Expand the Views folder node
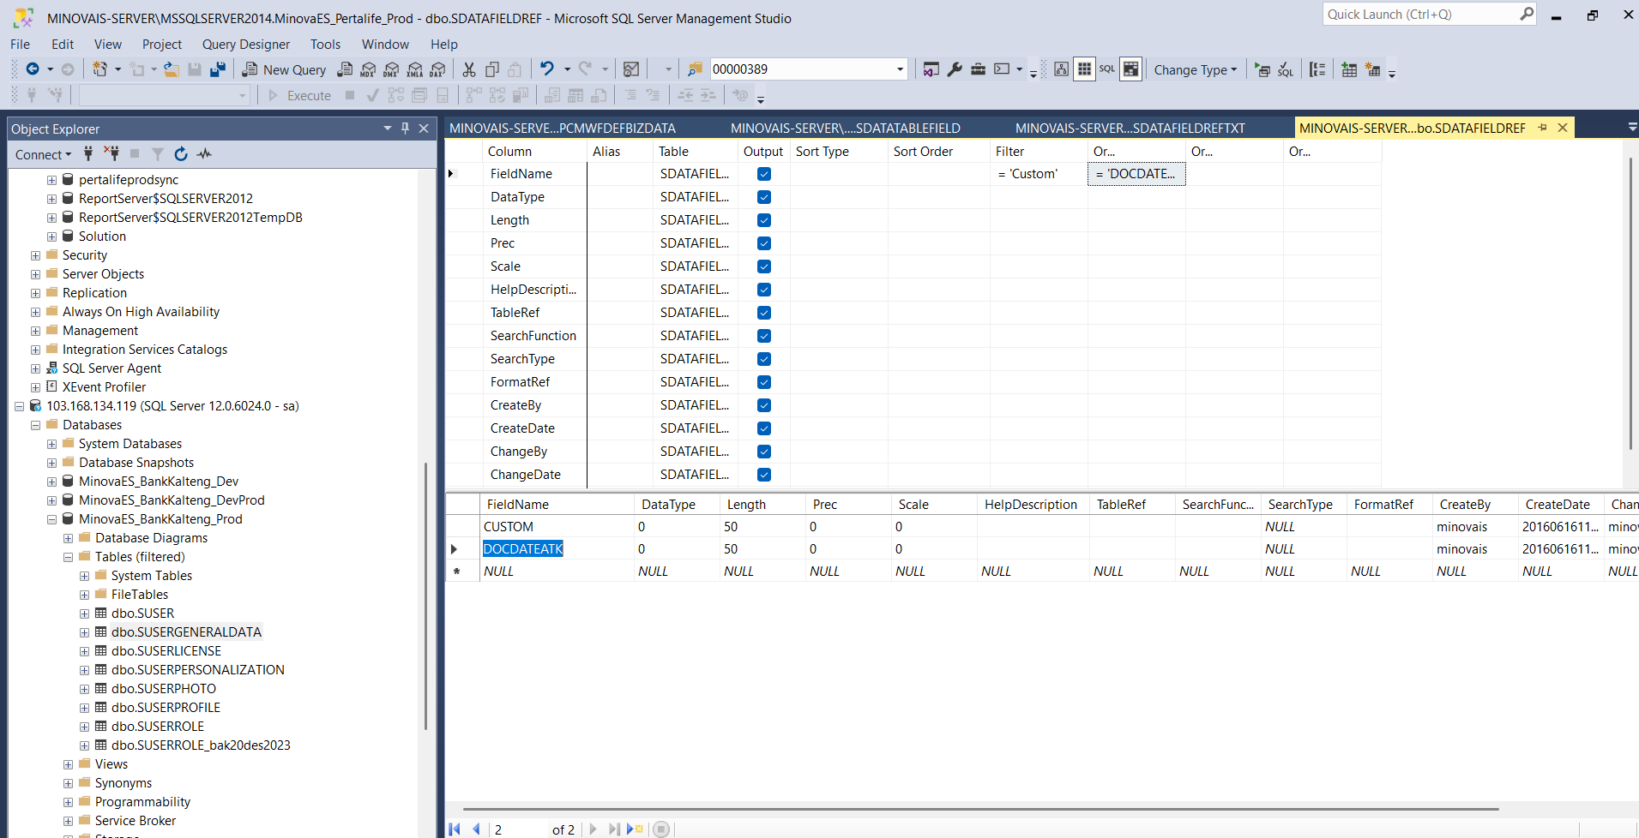Screen dimensions: 1639x838 tap(68, 764)
